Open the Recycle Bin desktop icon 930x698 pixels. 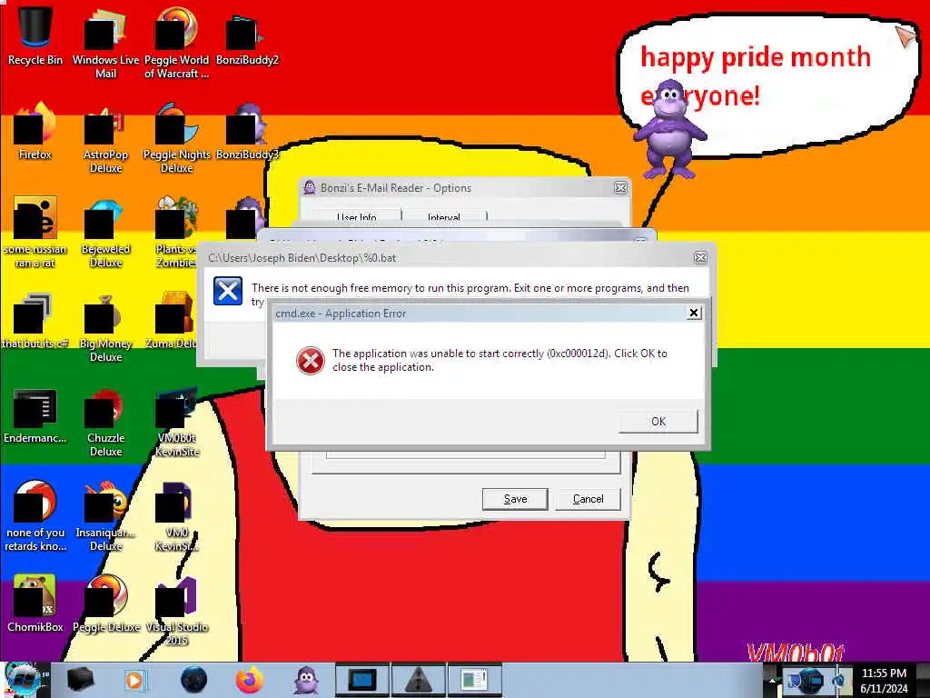click(35, 35)
